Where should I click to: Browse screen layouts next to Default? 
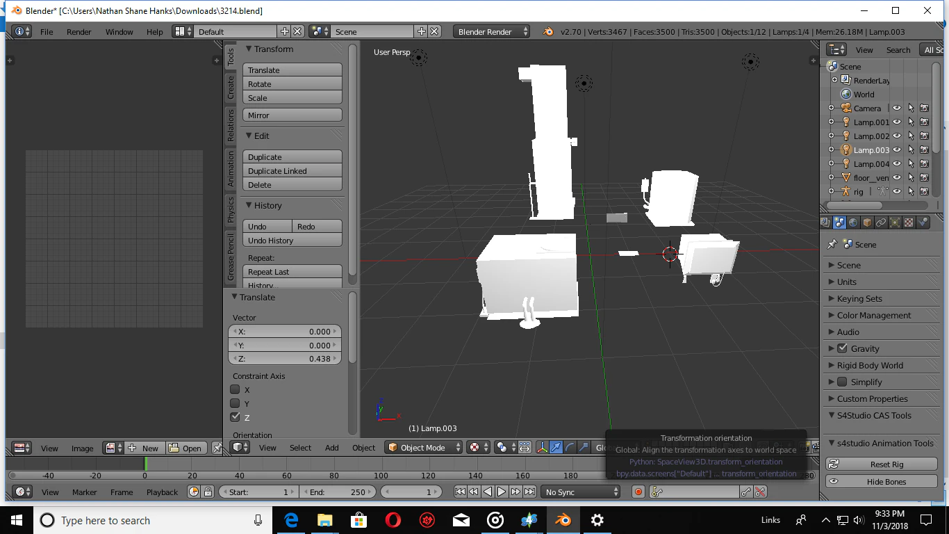tap(183, 31)
